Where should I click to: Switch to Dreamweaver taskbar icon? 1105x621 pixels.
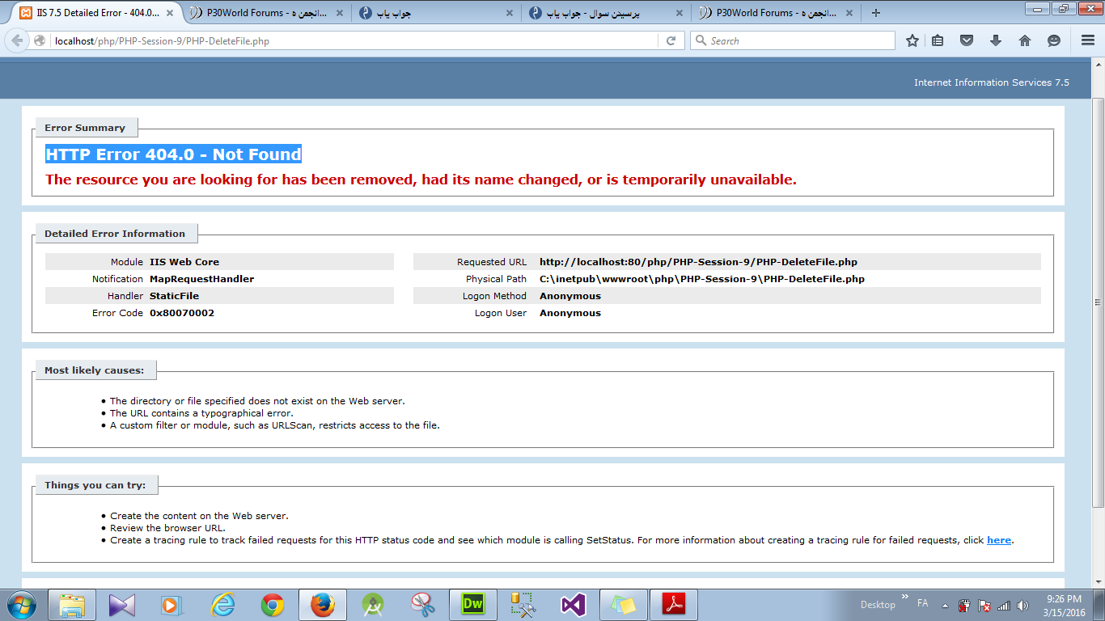472,604
